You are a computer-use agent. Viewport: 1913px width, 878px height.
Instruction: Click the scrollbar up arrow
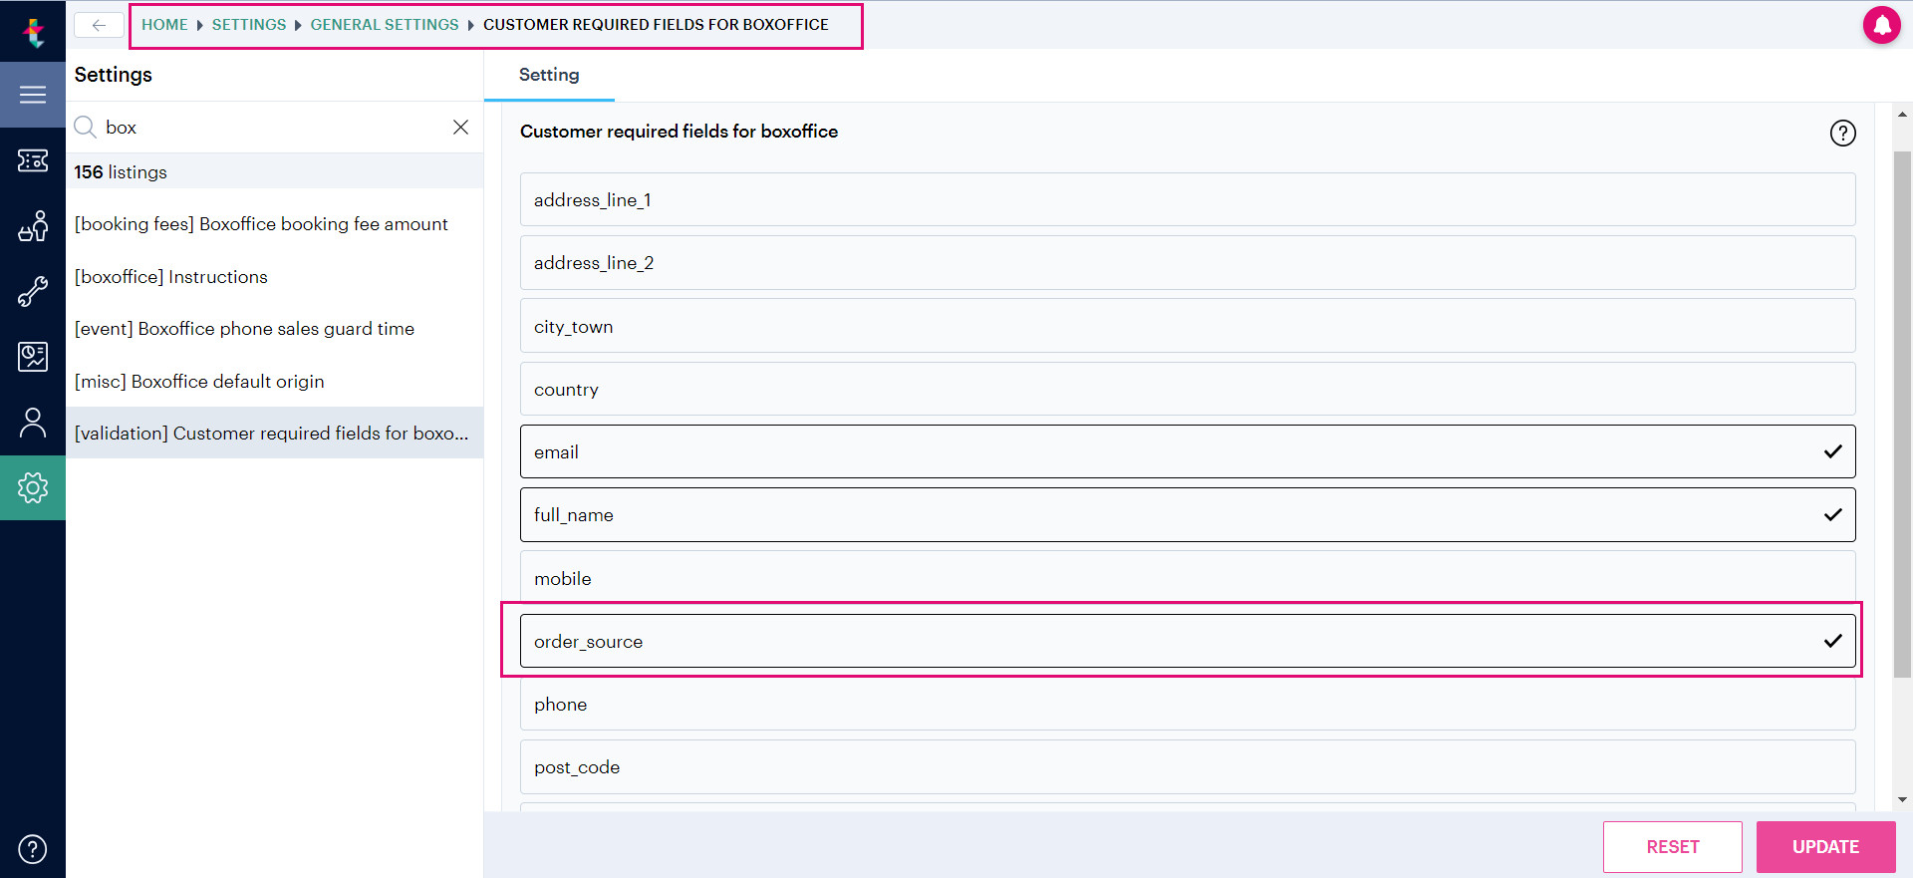tap(1902, 115)
